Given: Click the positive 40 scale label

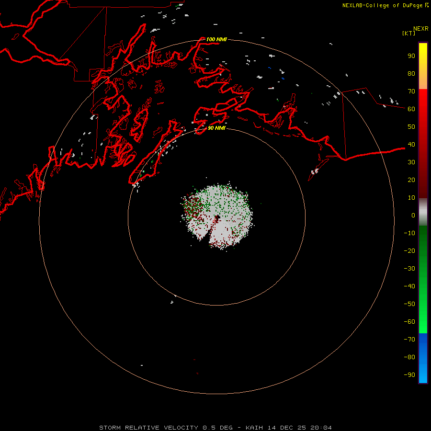Looking at the screenshot, I should 411,145.
